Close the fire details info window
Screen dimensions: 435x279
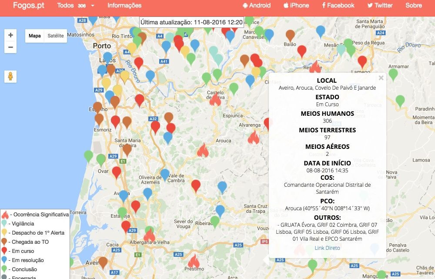(x=381, y=78)
